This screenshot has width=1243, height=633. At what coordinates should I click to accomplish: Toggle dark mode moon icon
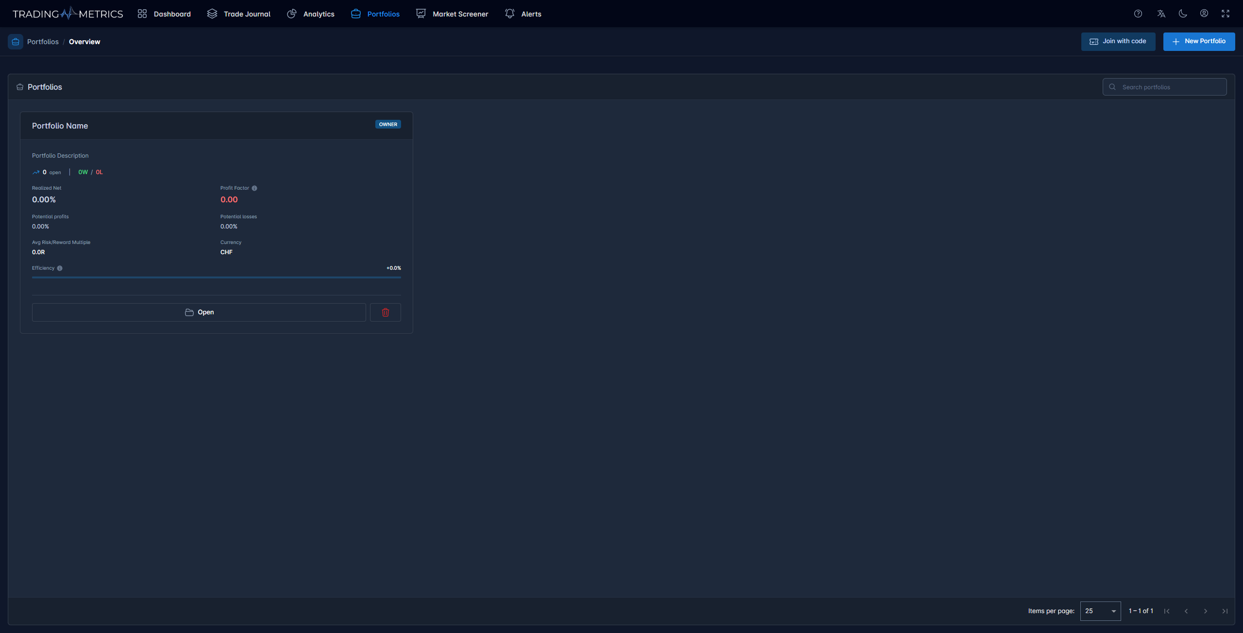coord(1183,14)
